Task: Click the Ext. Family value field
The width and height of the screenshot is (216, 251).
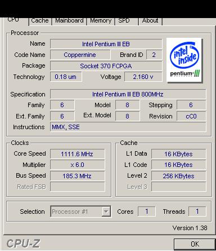Action: pyautogui.click(x=62, y=116)
